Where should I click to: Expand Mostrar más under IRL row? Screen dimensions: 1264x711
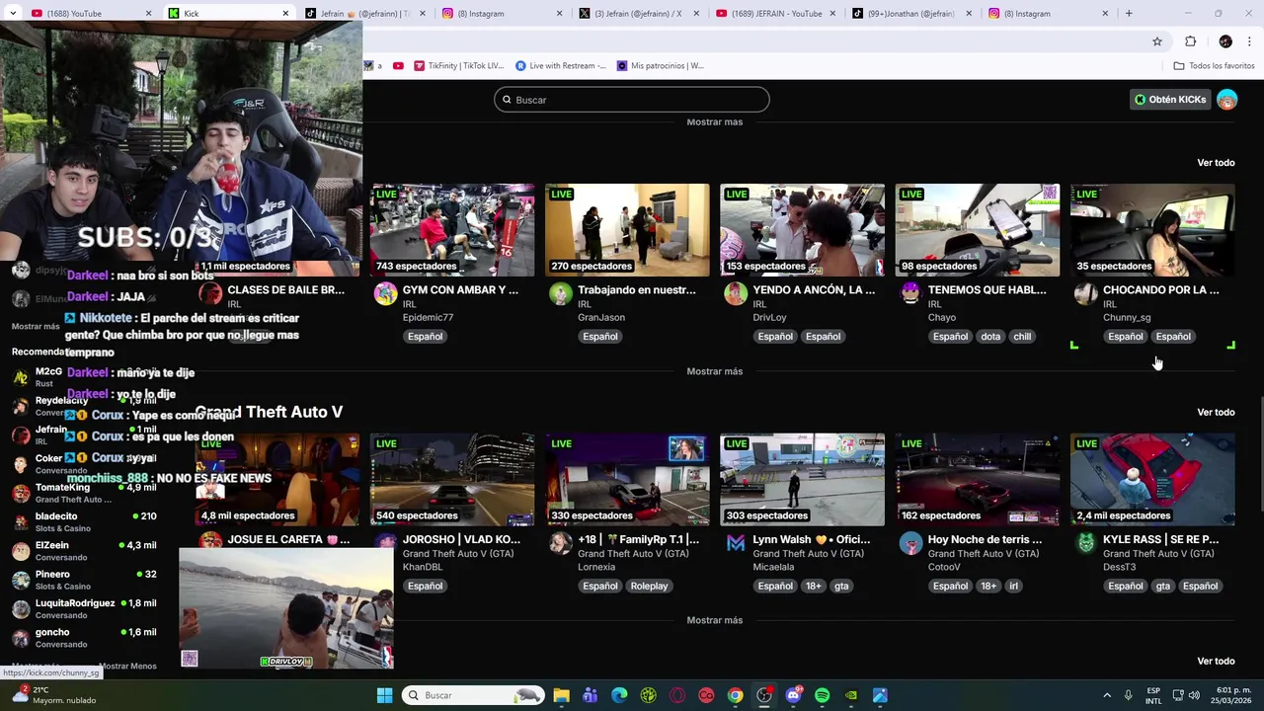click(x=714, y=371)
